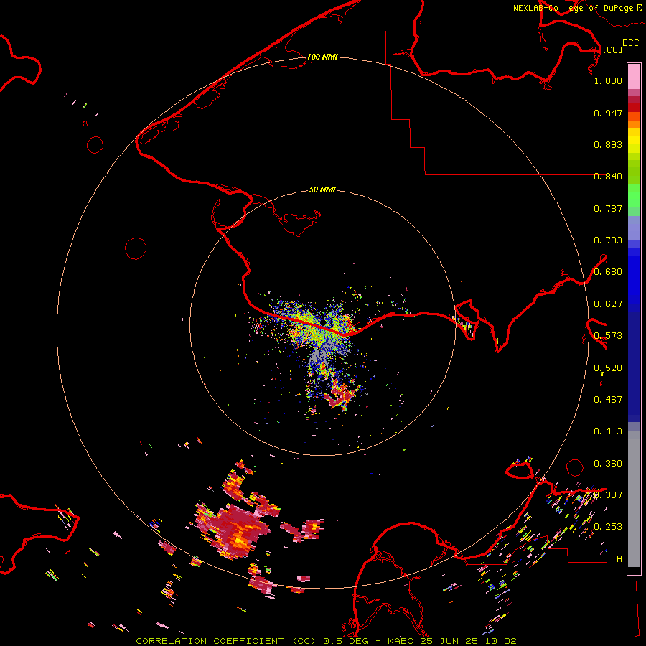
Task: Click the 1.000 scale value
Action: (608, 80)
